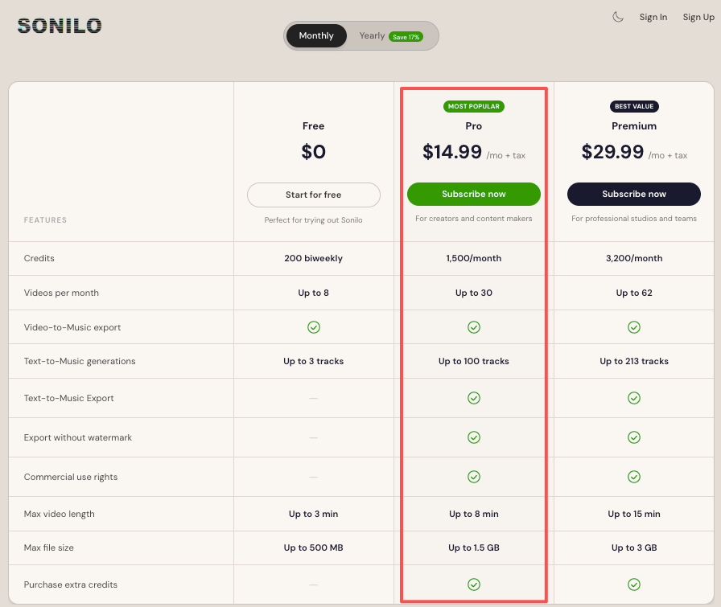721x607 pixels.
Task: Click the Text-to-Music Export checkmark for Premium
Action: tap(633, 397)
